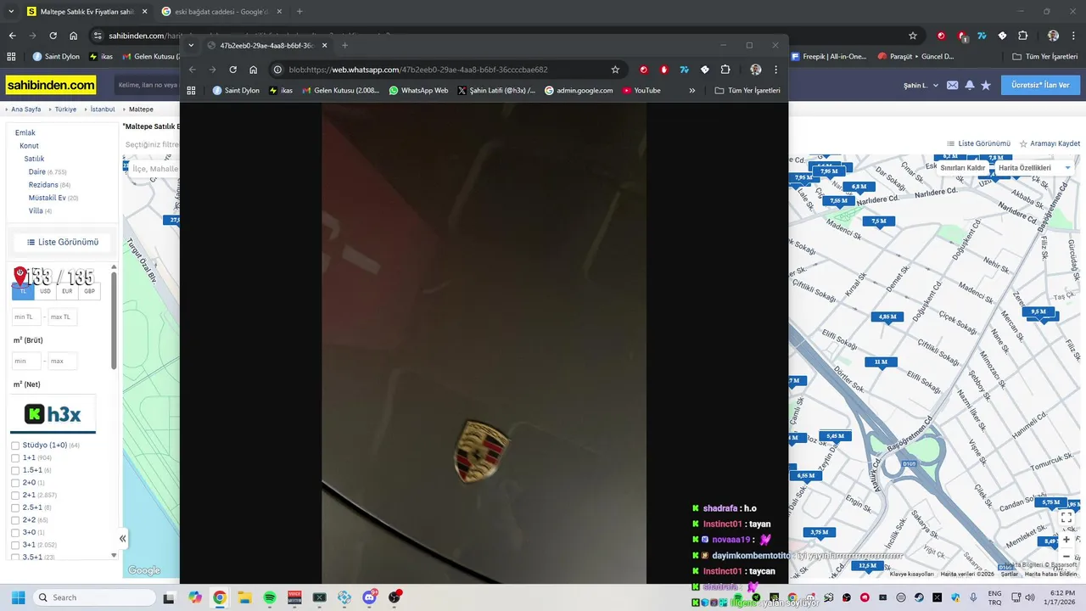This screenshot has width=1086, height=611.
Task: Open the messages envelope icon on sahibinden
Action: point(952,85)
